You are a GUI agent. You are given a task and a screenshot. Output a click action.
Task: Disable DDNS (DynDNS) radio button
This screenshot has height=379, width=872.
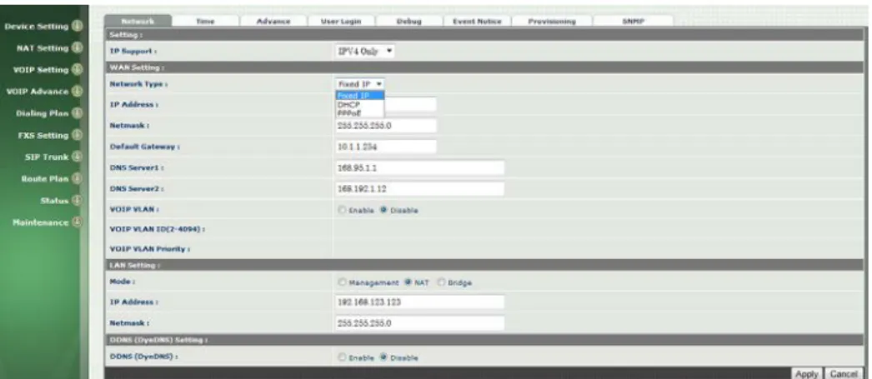pyautogui.click(x=383, y=357)
